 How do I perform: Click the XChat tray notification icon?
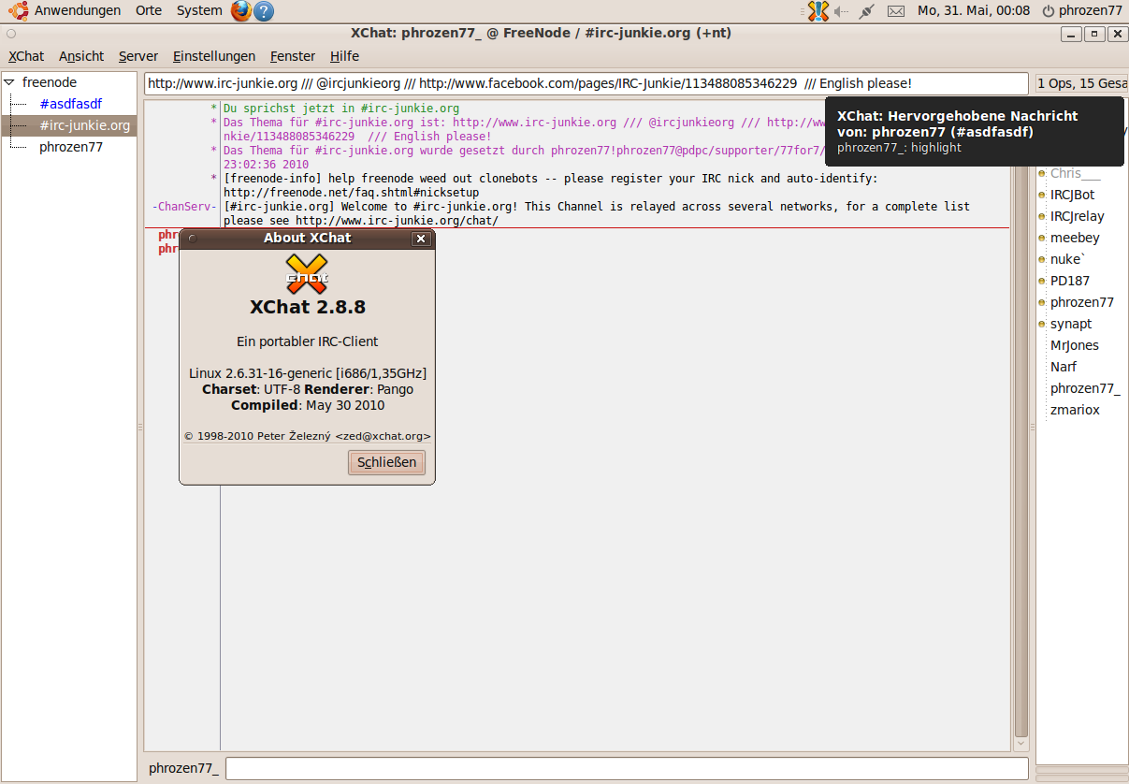(818, 11)
